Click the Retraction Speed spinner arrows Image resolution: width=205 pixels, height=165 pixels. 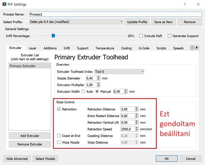[136, 129]
